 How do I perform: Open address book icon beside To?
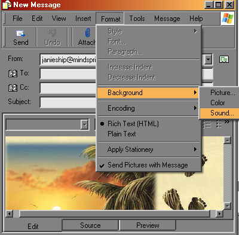(x=13, y=74)
